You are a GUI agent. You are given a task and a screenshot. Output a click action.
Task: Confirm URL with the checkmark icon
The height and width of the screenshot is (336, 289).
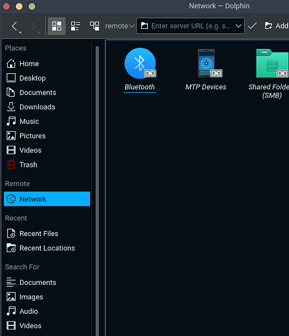(252, 26)
